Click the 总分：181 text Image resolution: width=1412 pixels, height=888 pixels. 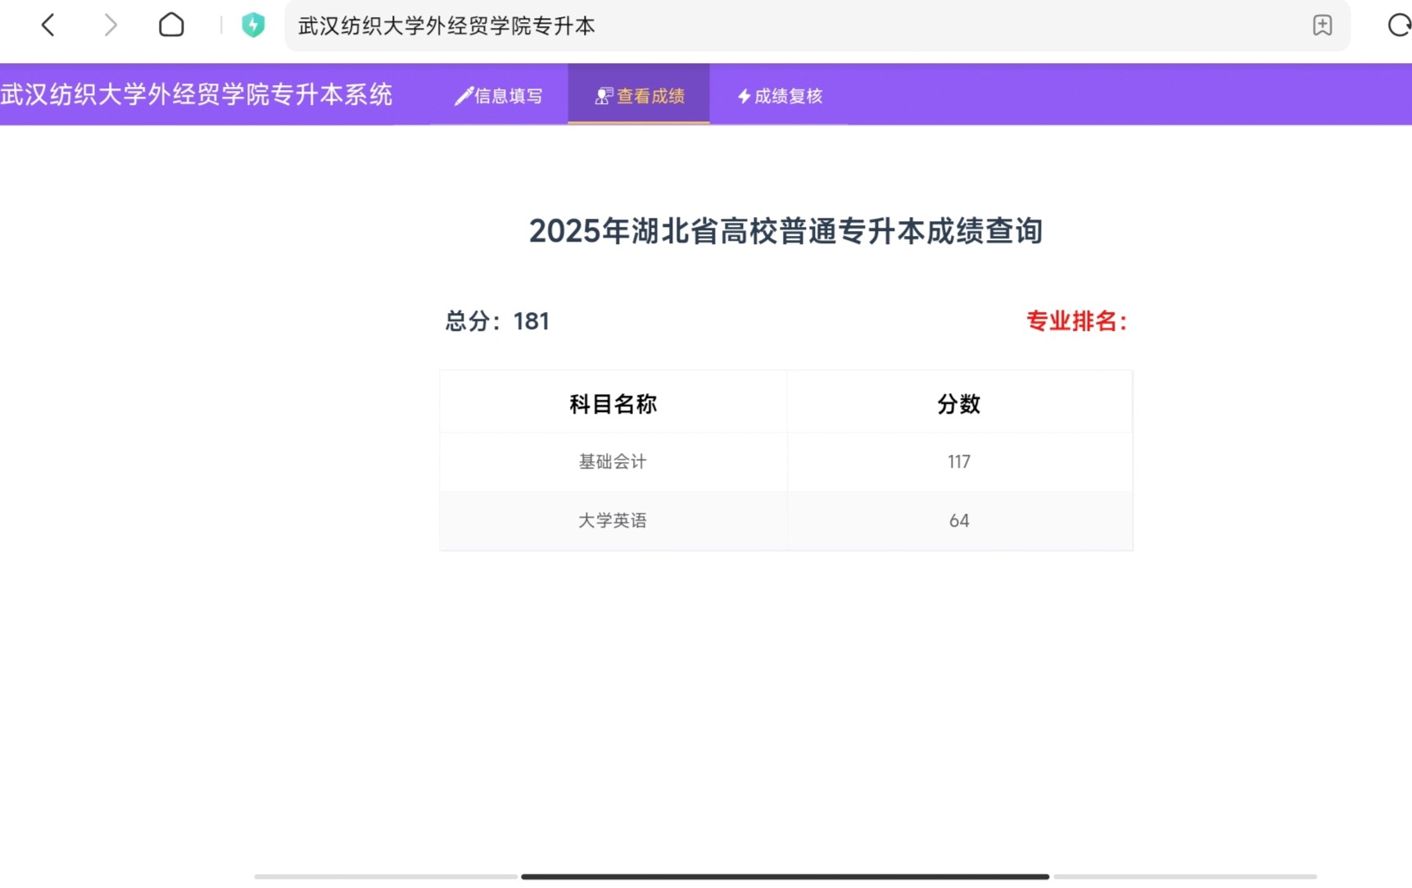click(x=497, y=321)
